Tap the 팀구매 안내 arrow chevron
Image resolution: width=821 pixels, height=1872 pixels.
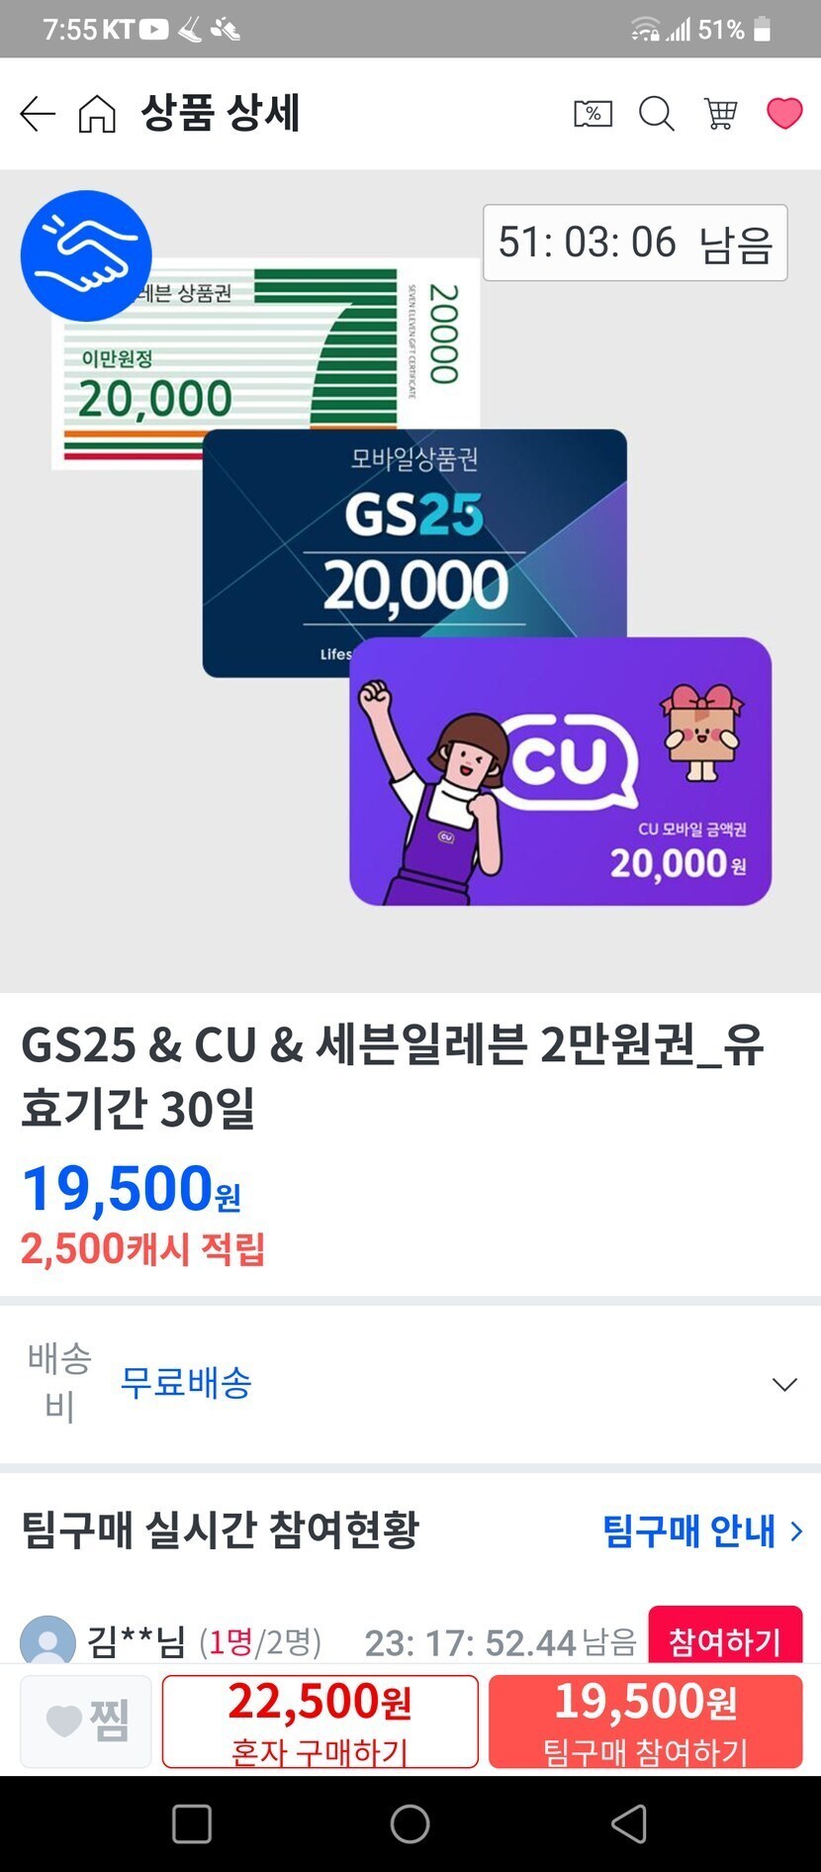[x=796, y=1531]
